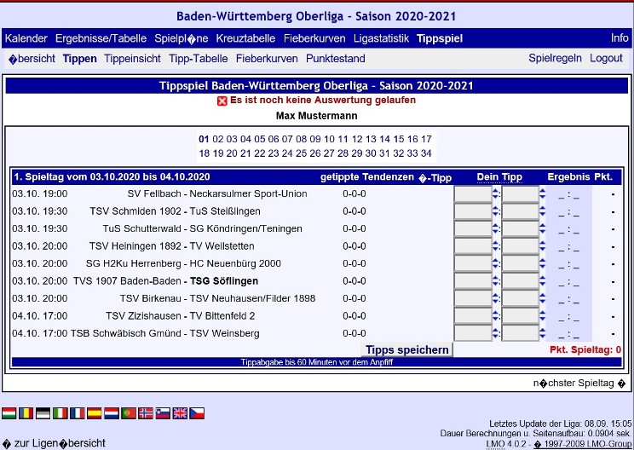Image resolution: width=634 pixels, height=450 pixels.
Task: Open the Kreuztabelle menu item
Action: coord(245,38)
